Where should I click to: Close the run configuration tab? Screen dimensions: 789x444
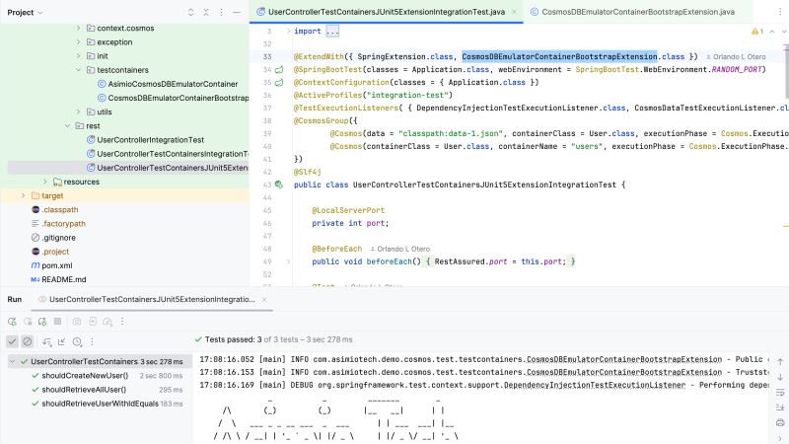264,300
